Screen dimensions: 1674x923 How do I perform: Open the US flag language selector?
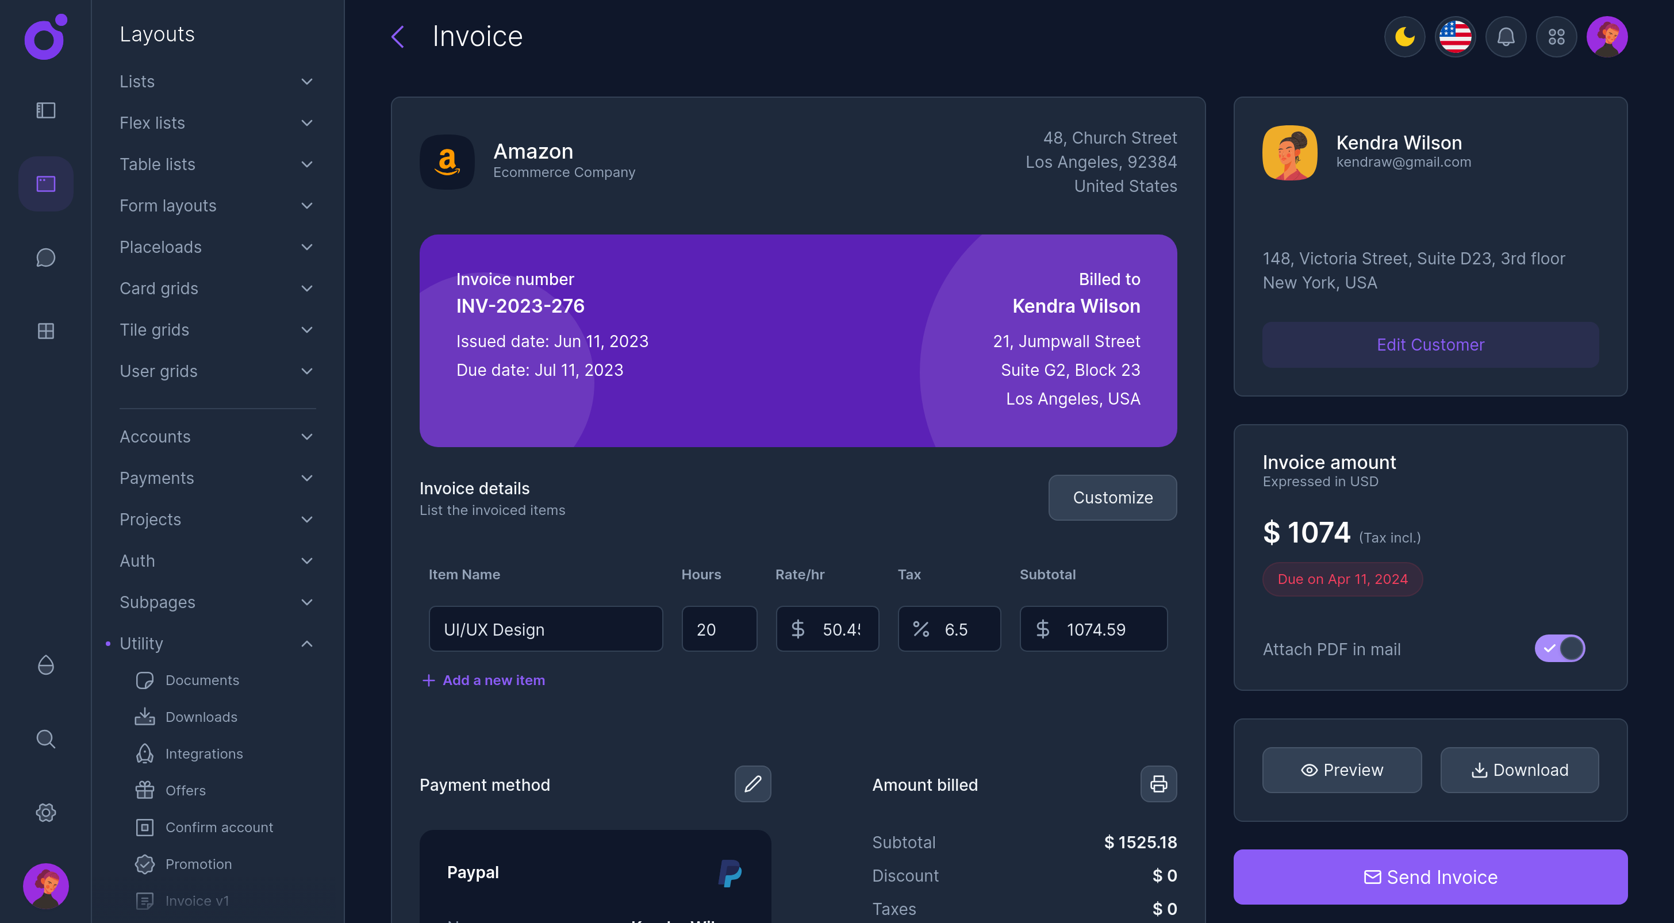tap(1455, 37)
